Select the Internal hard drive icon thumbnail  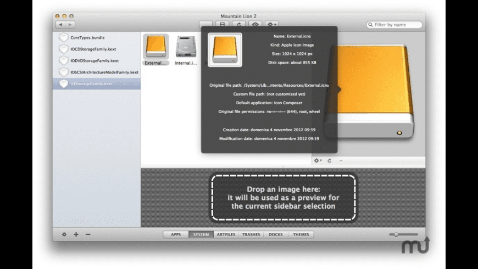[x=186, y=46]
